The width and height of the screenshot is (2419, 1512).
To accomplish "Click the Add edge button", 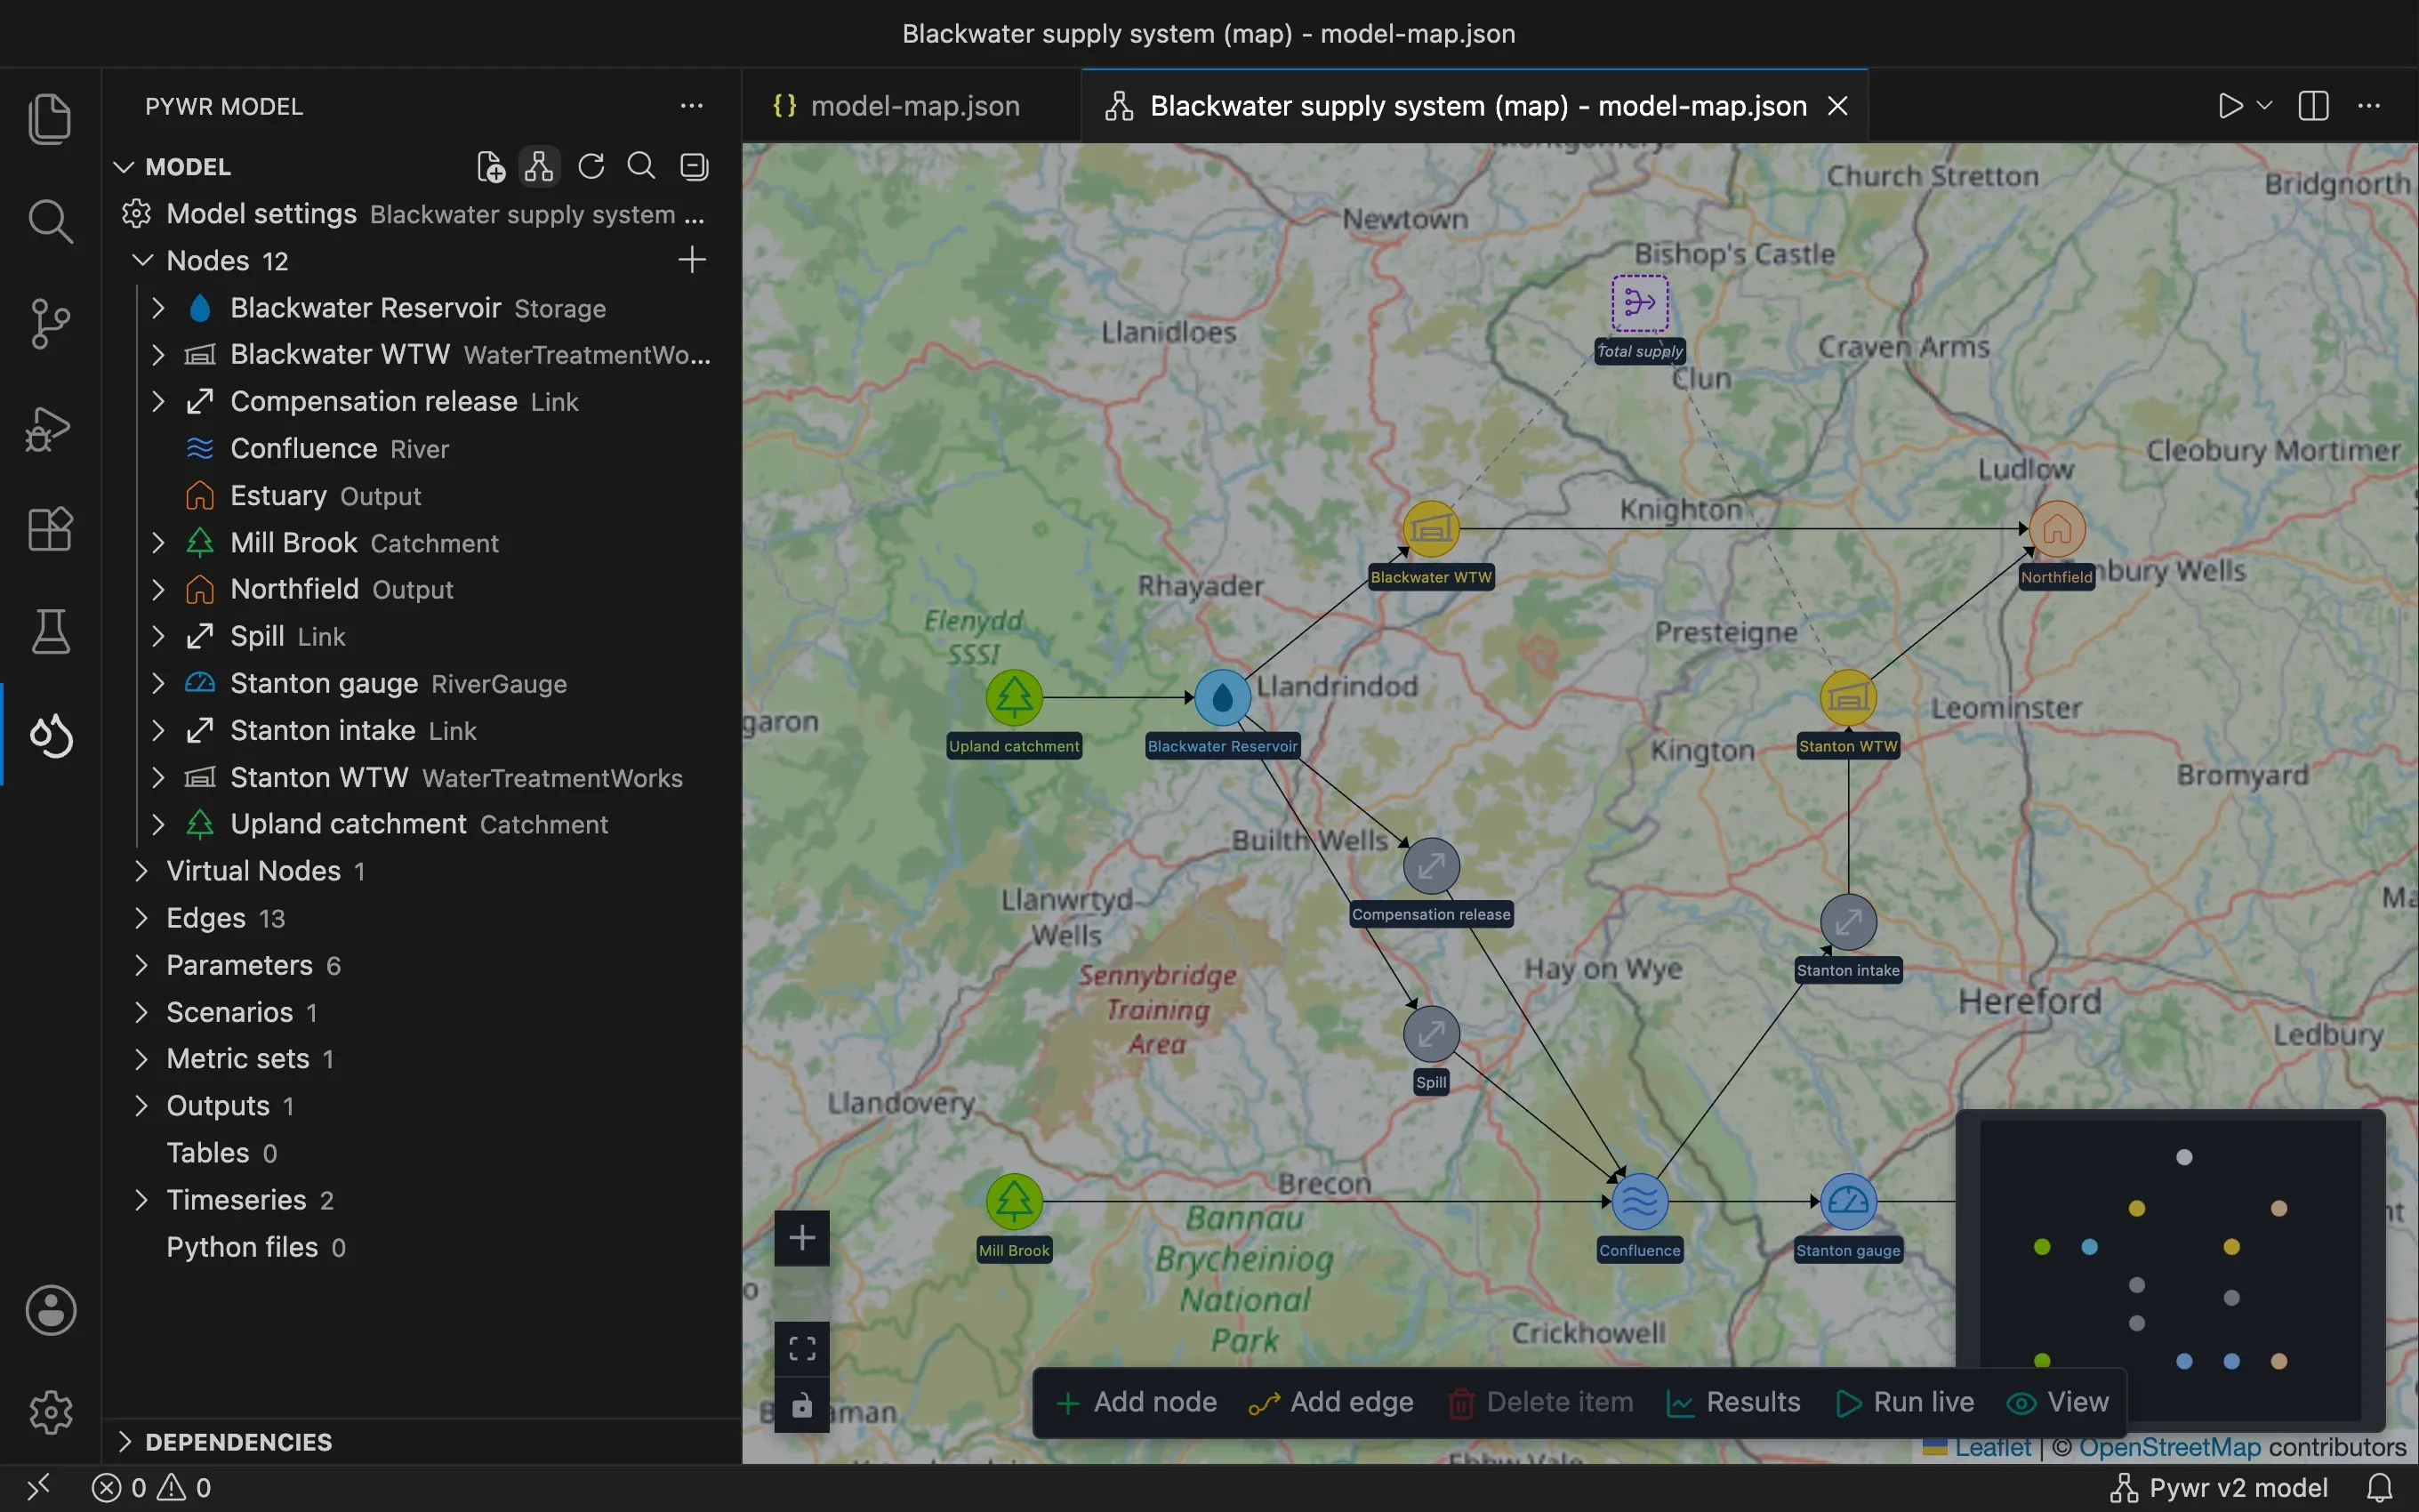I will [1331, 1403].
